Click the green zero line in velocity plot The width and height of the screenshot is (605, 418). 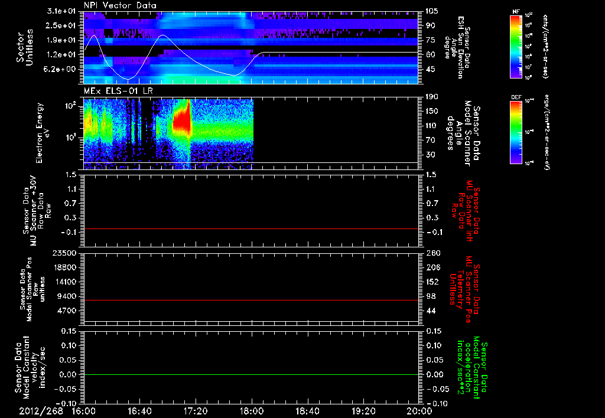coord(251,374)
